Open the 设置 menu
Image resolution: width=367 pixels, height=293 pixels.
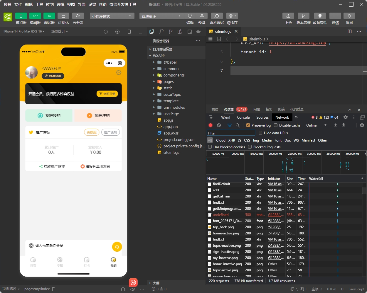[92, 4]
